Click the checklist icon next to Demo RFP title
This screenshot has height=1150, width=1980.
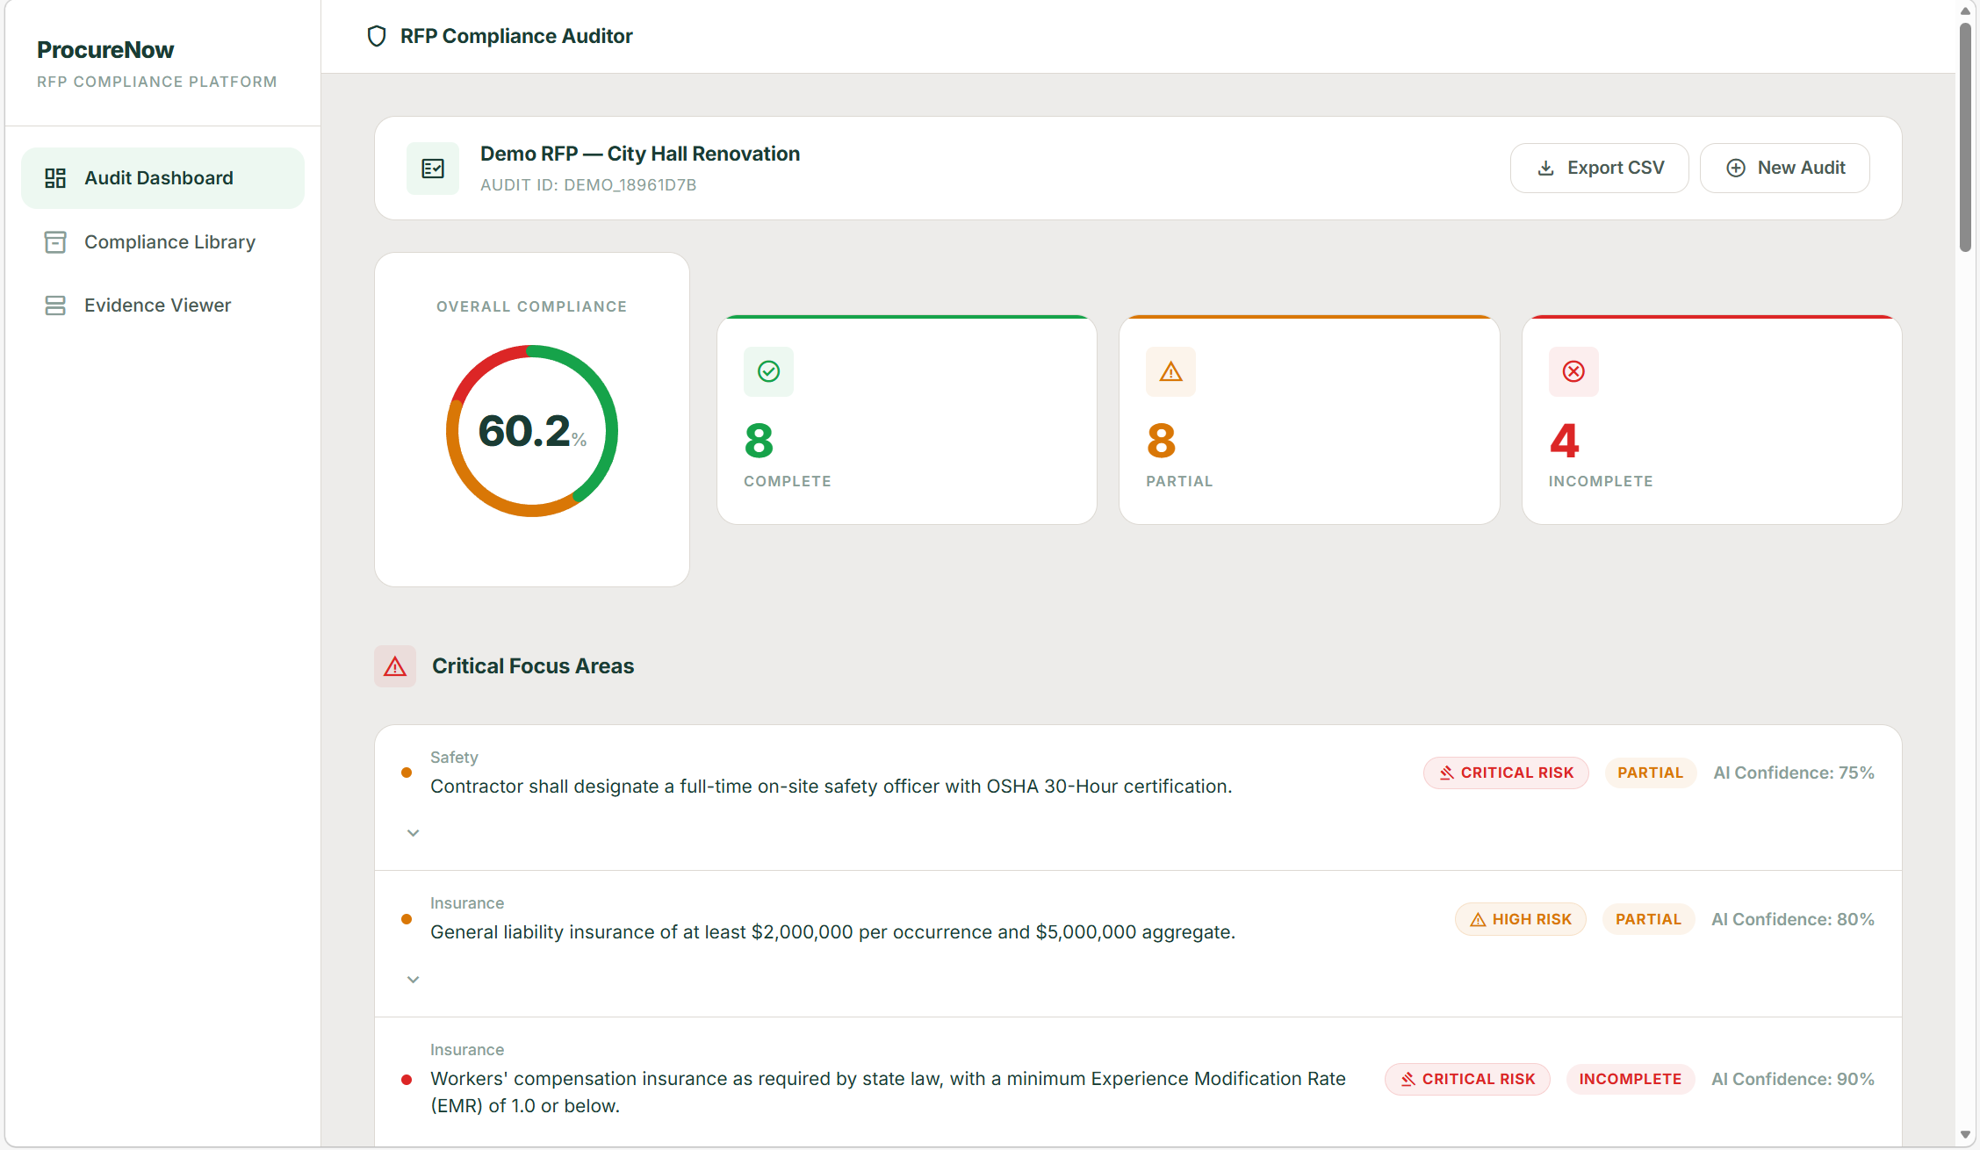pos(433,169)
